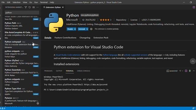
Task: Show the Debug Console tab
Action: (84, 71)
